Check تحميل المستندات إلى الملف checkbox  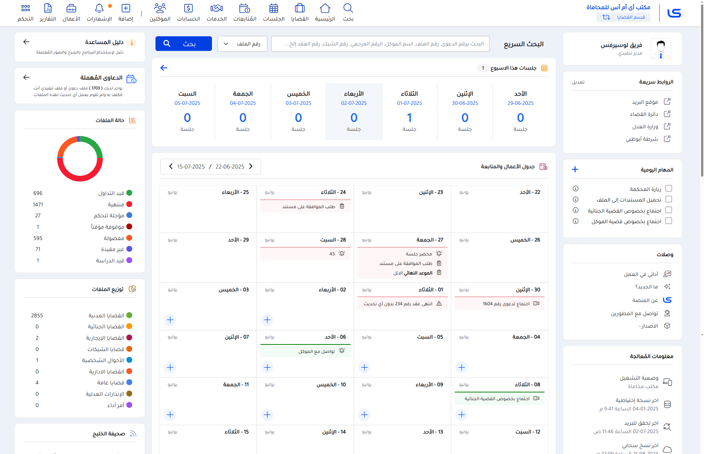point(668,199)
